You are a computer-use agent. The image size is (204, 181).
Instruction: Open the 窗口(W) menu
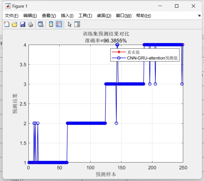(x=124, y=16)
